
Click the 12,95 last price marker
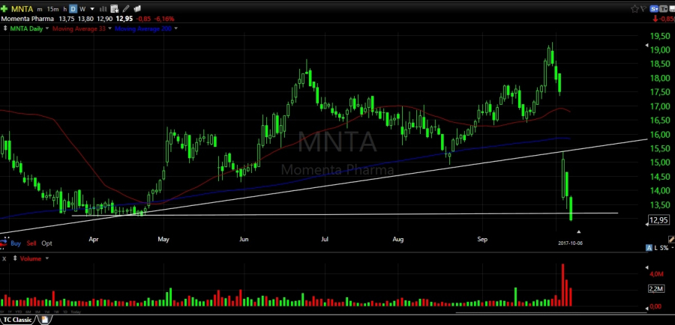coord(658,220)
